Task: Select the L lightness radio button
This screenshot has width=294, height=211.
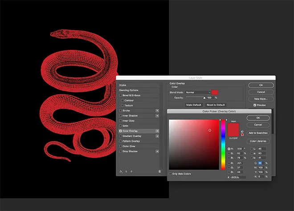Action: tap(252, 149)
